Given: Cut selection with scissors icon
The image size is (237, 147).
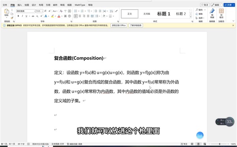Looking at the screenshot, I should pos(12,10).
